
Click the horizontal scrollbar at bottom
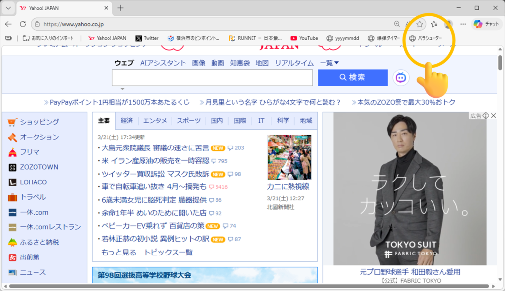tap(247, 286)
